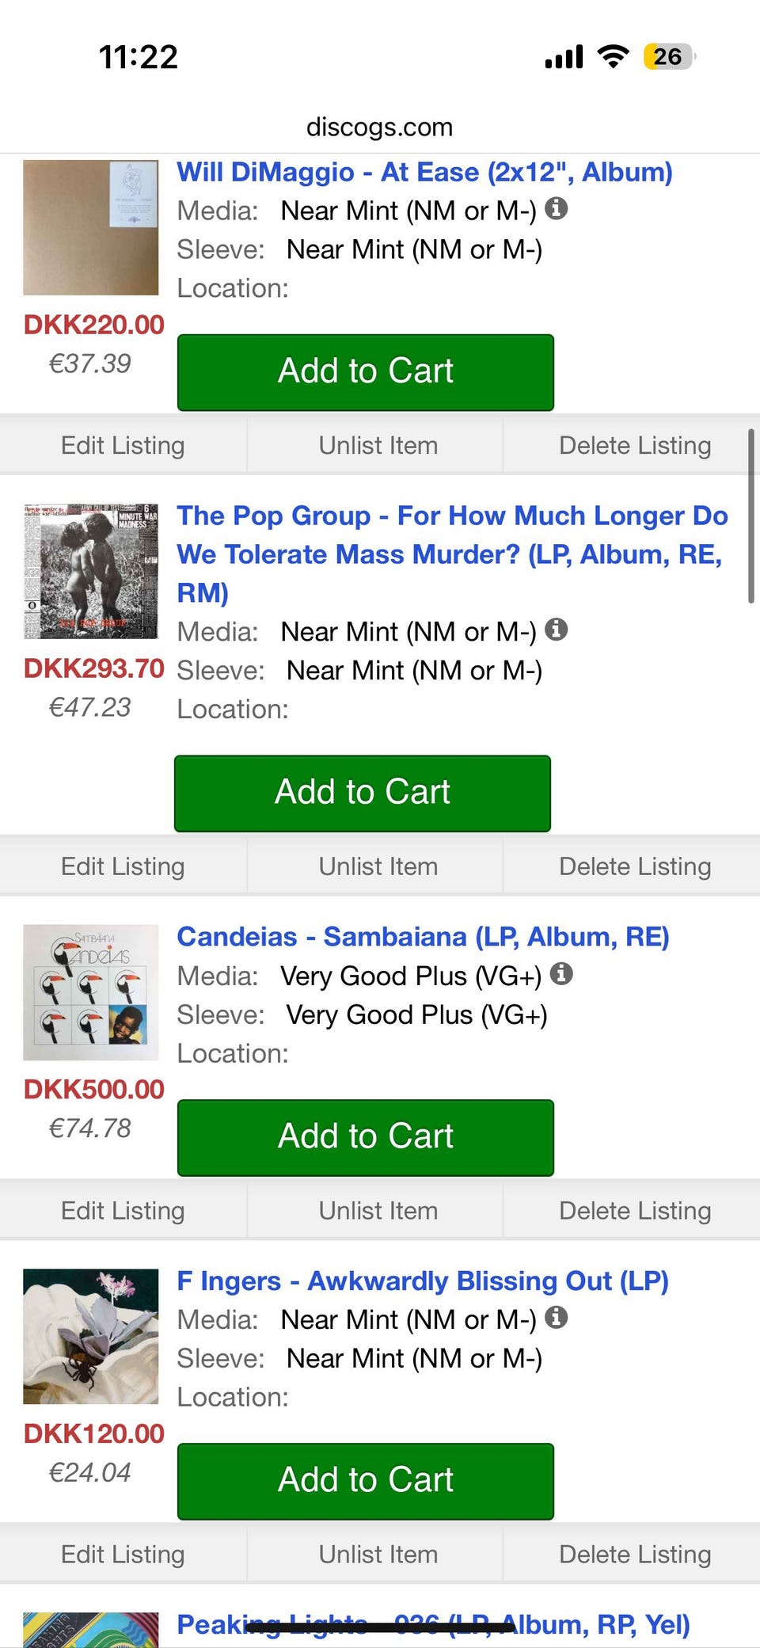Tap info icon beside Will DiMaggio media condition
The image size is (760, 1648).
click(557, 209)
